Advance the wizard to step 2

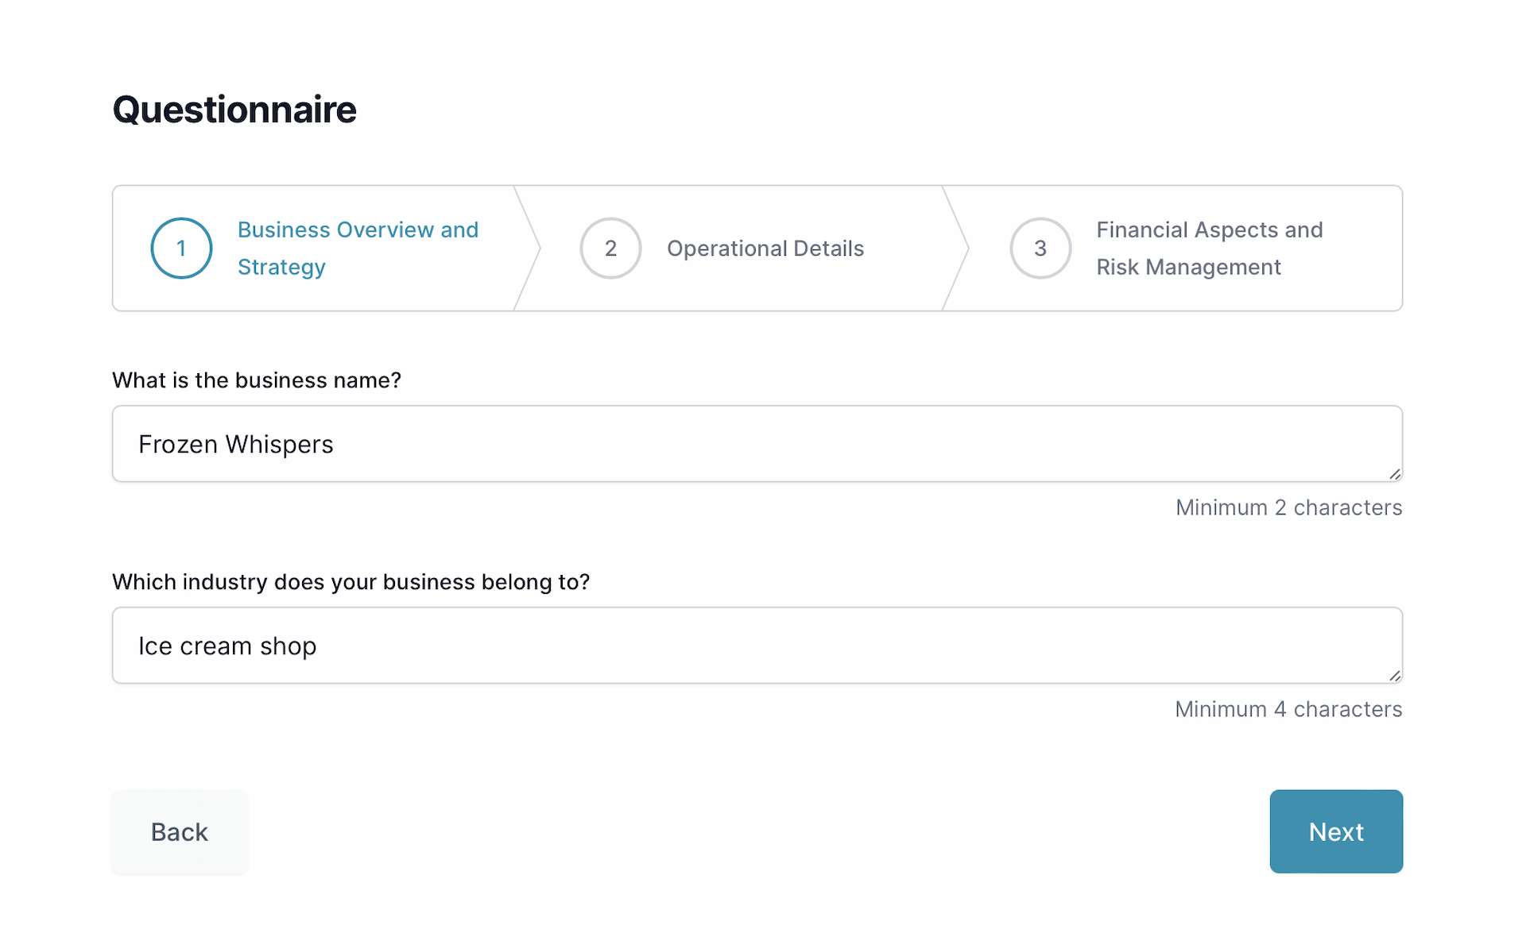1335,831
